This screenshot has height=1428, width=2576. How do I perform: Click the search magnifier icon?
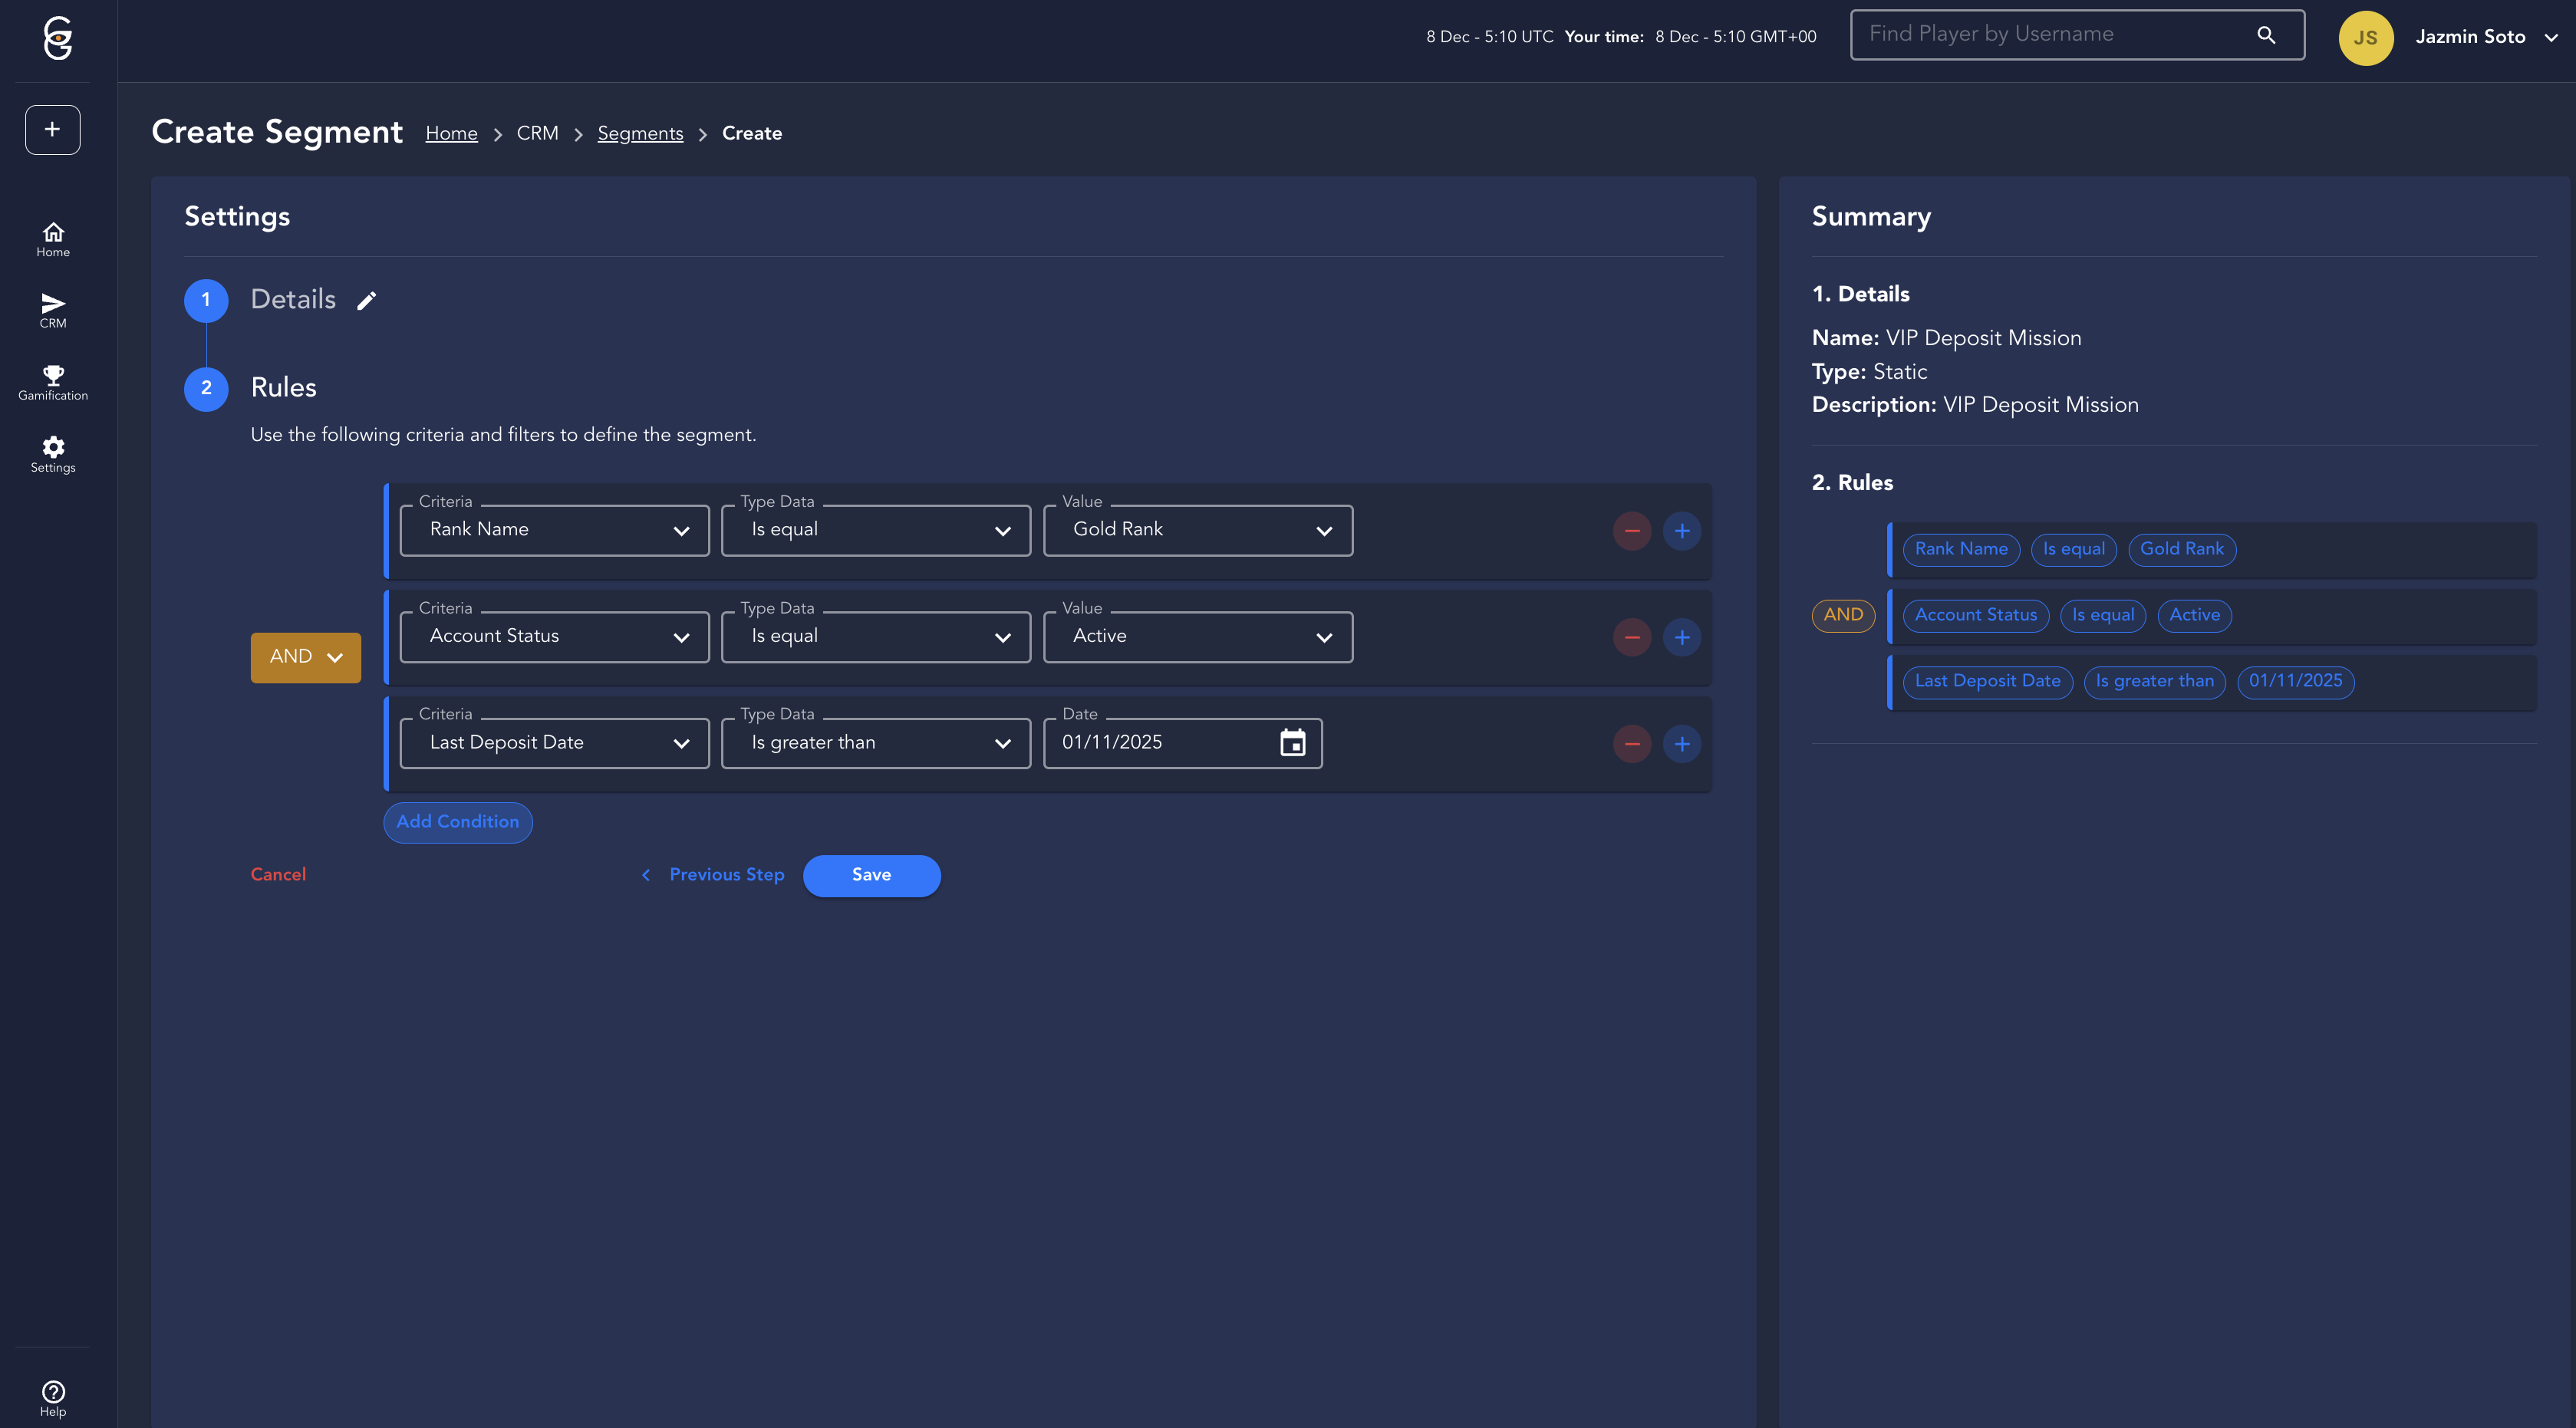coord(2266,35)
